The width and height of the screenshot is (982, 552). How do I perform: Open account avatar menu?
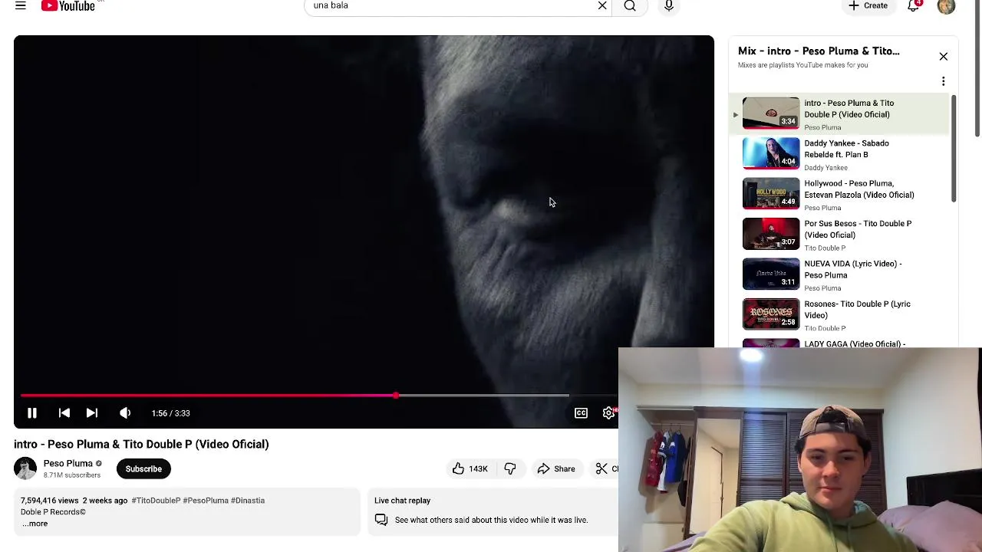tap(946, 5)
